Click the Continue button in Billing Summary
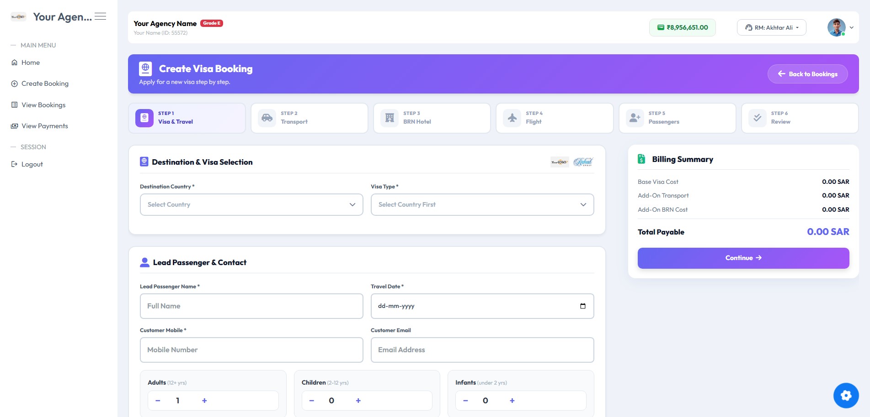 [743, 258]
